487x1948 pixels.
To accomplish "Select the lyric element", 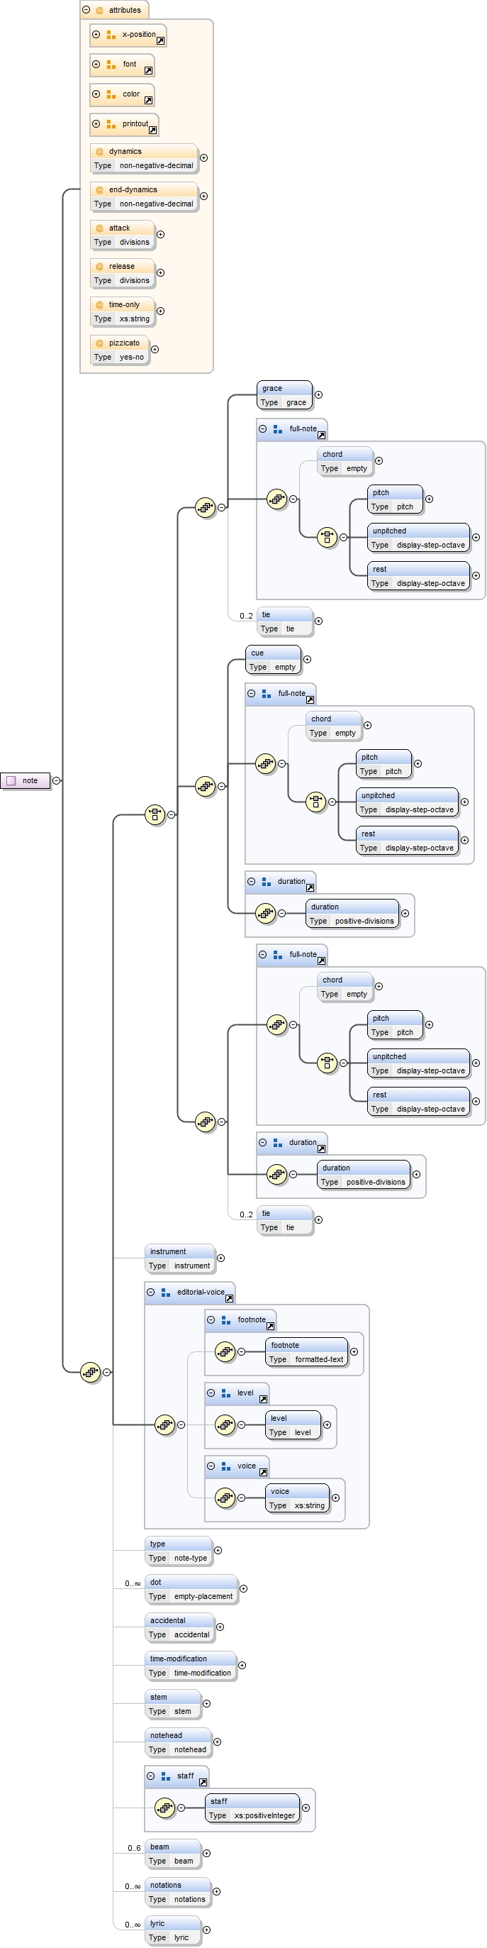I will pos(173,1930).
